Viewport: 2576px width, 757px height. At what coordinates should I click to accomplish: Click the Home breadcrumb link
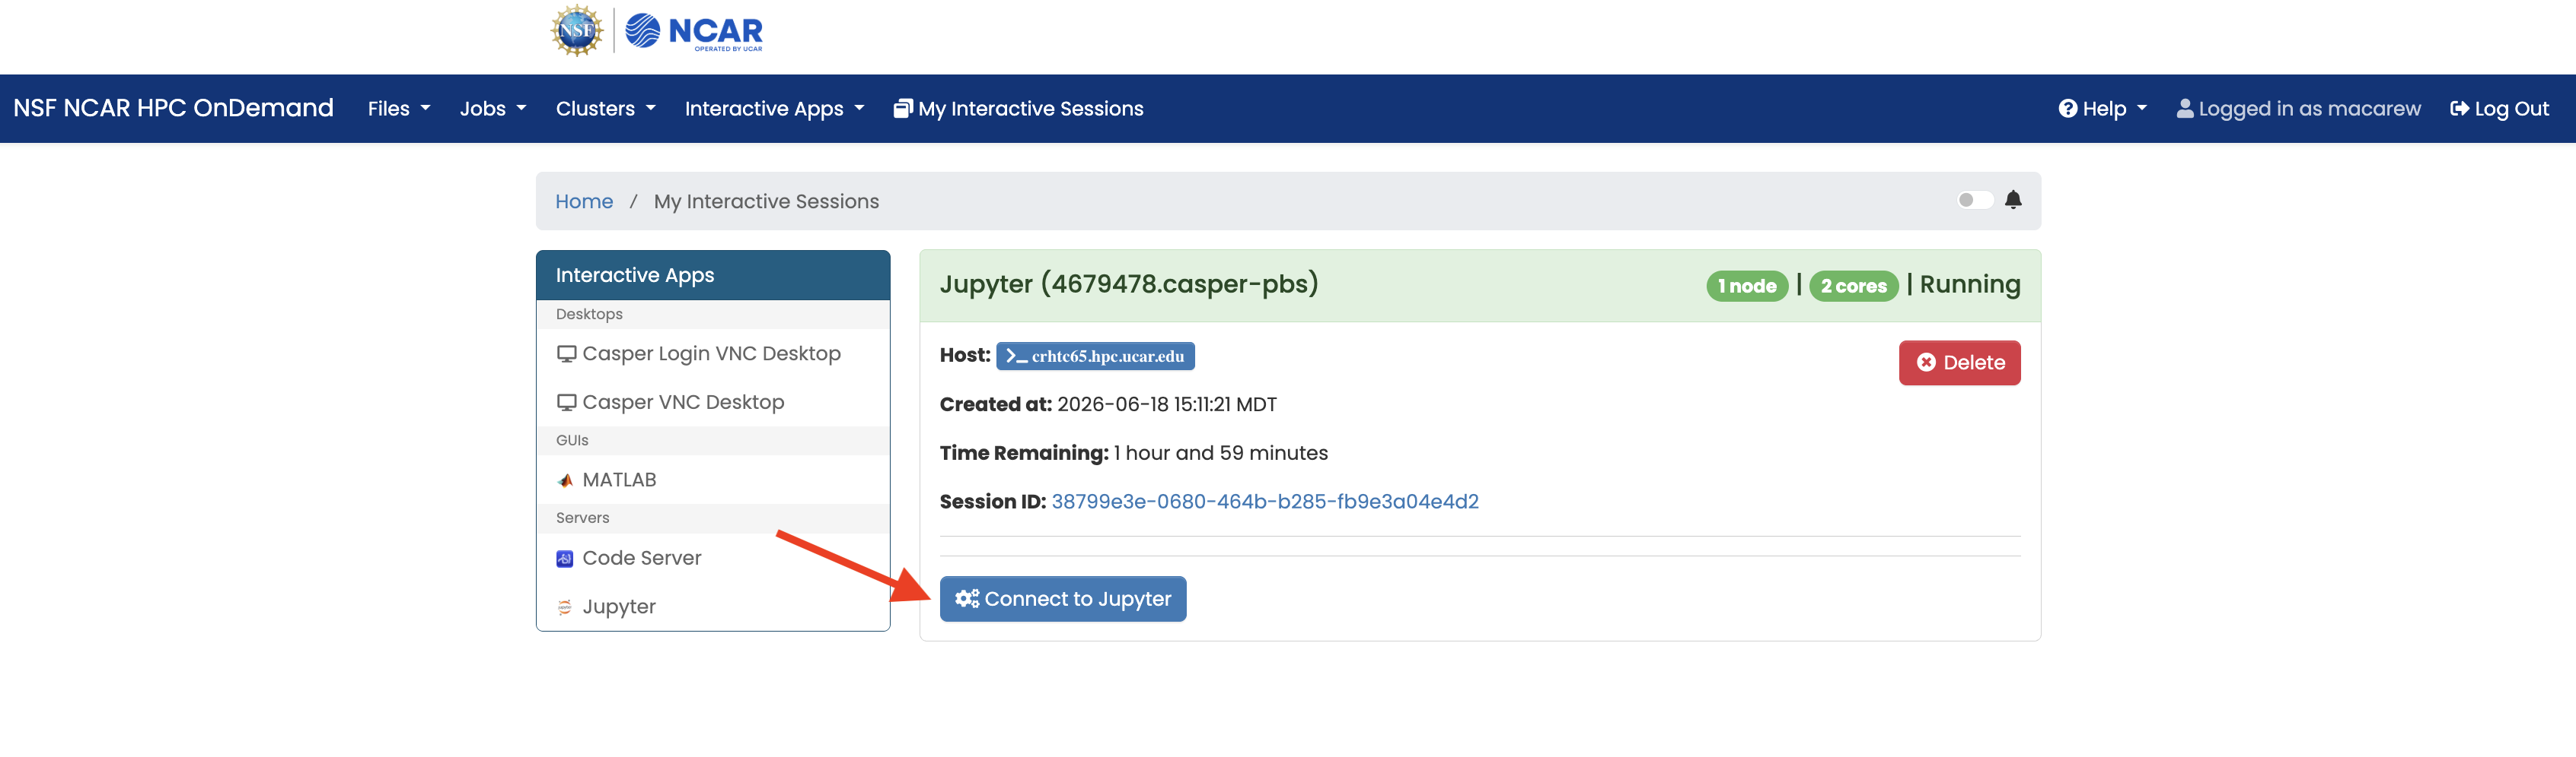584,201
